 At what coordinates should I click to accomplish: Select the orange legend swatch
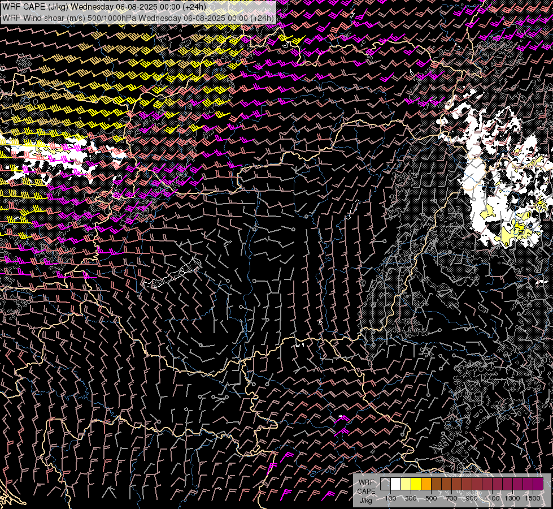point(426,484)
